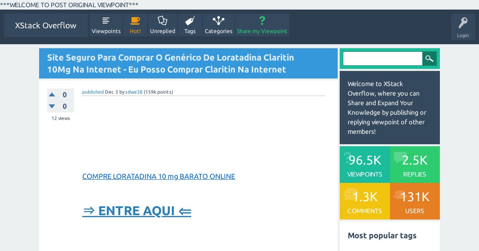The image size is (479, 251).
Task: Upvote the post with up arrow
Action: pos(52,95)
